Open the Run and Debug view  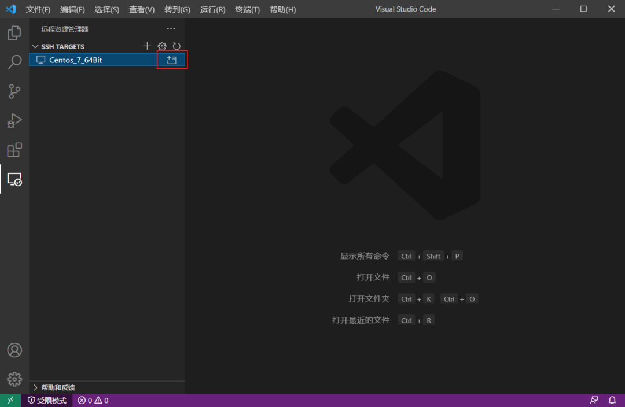tap(14, 121)
